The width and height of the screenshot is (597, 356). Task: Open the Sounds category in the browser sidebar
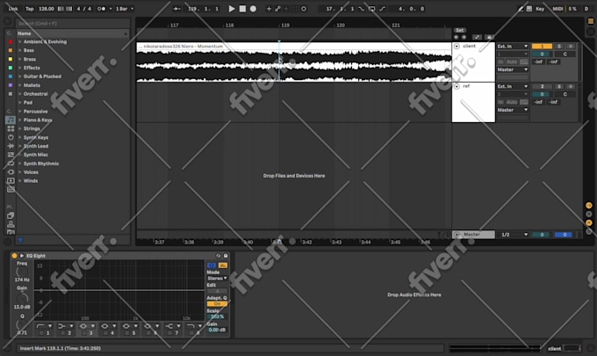pos(11,120)
